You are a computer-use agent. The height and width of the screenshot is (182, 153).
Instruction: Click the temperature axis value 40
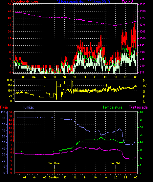point(142,112)
